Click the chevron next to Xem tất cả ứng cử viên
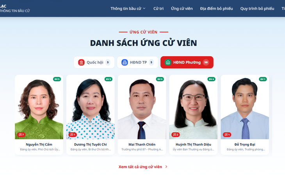Viewport: 285px width, 190px height. pyautogui.click(x=166, y=167)
